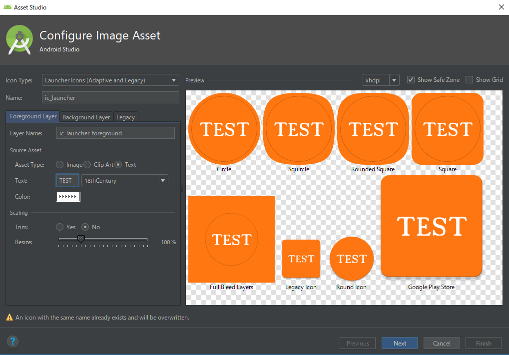Open the FFFFFF color swatch
This screenshot has width=509, height=355.
pyautogui.click(x=68, y=197)
